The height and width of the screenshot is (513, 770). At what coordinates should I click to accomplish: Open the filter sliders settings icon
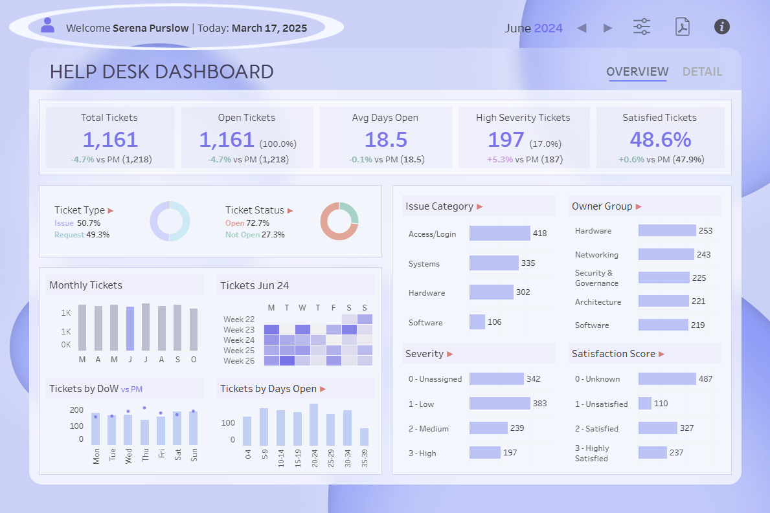coord(641,27)
